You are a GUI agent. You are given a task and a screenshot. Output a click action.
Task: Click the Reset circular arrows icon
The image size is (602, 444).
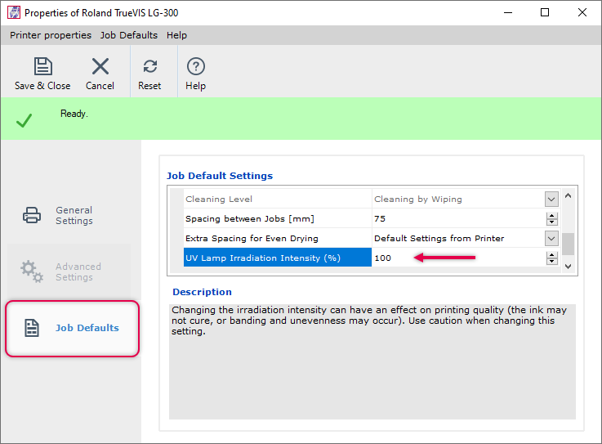(x=149, y=66)
